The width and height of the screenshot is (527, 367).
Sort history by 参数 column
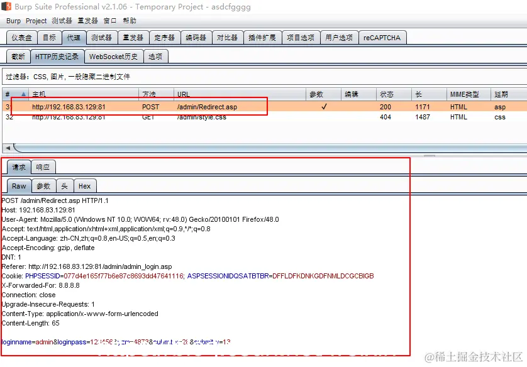pyautogui.click(x=323, y=94)
